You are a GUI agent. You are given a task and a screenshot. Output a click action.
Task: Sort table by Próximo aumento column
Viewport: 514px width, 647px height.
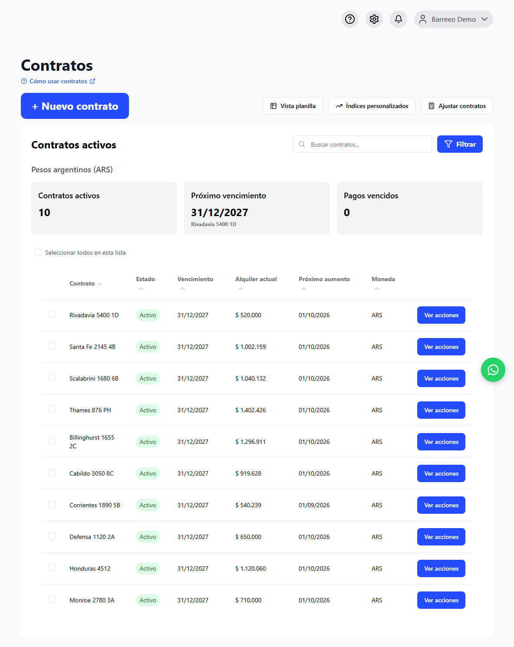pyautogui.click(x=324, y=283)
